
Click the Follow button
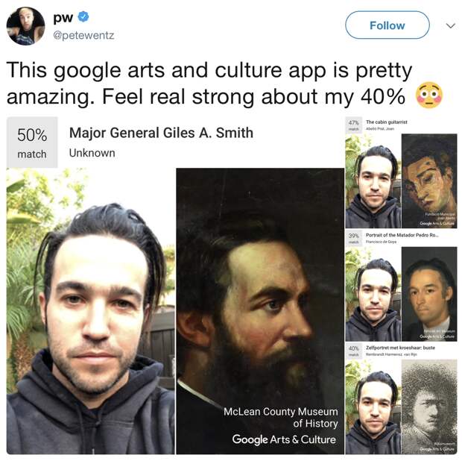[x=387, y=25]
